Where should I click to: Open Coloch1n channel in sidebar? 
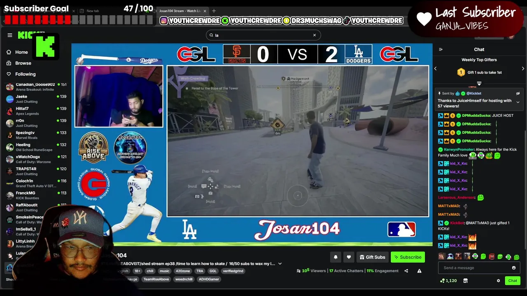pyautogui.click(x=36, y=183)
